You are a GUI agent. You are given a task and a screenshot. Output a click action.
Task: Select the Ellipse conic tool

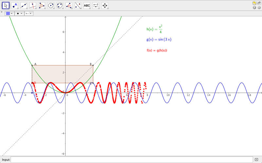pyautogui.click(x=60, y=5)
